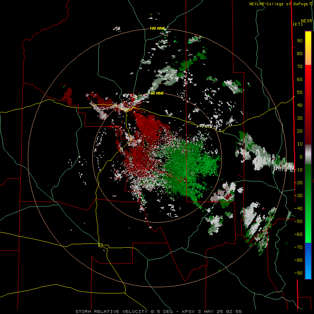This screenshot has width=314, height=314.
Task: Select the -90 value on the velocity scale
Action: (x=298, y=273)
